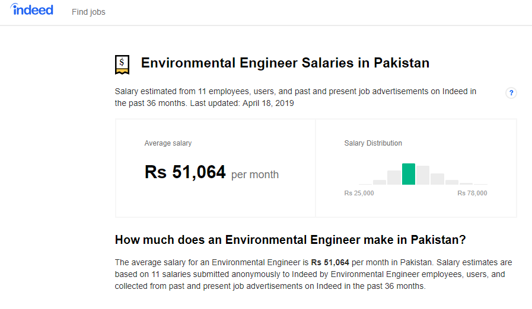The height and width of the screenshot is (309, 532).
Task: Click the Salary Distribution title
Action: point(373,143)
